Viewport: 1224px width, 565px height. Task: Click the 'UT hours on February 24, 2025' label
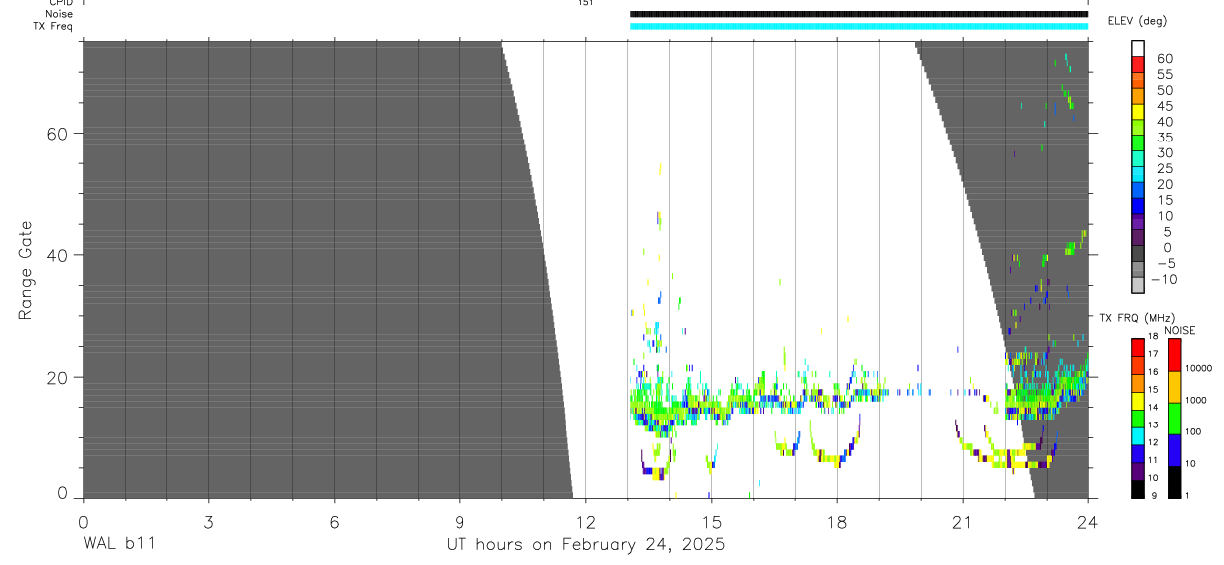point(585,545)
